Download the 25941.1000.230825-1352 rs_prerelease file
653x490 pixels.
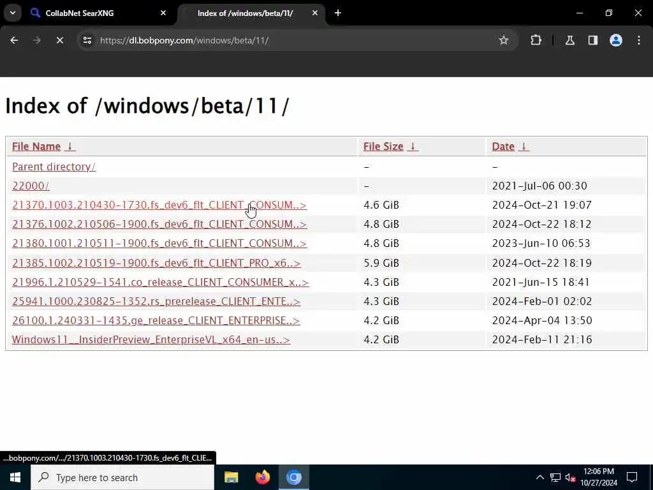point(156,301)
